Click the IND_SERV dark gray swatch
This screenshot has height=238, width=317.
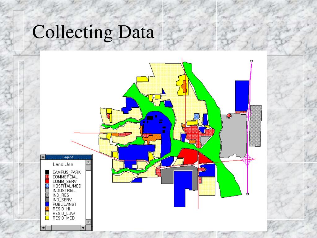click(x=47, y=200)
